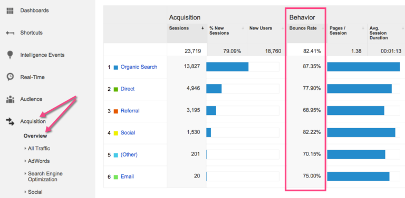This screenshot has width=405, height=198.
Task: Open the Referral channel link
Action: 130,111
